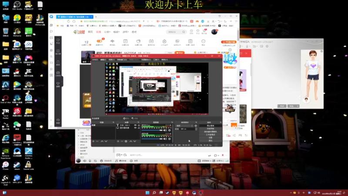Open OBS Docks menu (停靠窗口)
Image resolution: width=348 pixels, height=196 pixels.
tap(122, 60)
